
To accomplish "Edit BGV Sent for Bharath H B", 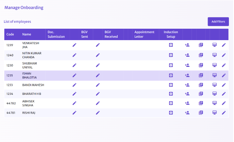I will click(x=98, y=94).
